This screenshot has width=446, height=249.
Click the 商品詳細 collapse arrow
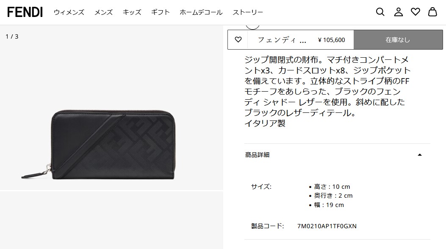[420, 155]
